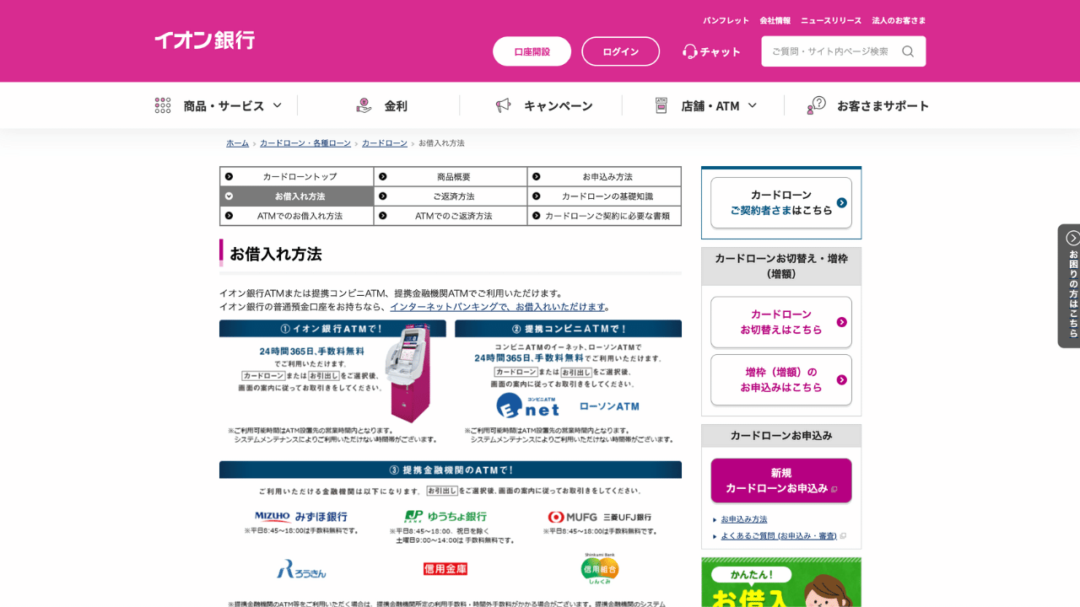Click the 新規カードローンお申込み button
1080x607 pixels.
780,479
